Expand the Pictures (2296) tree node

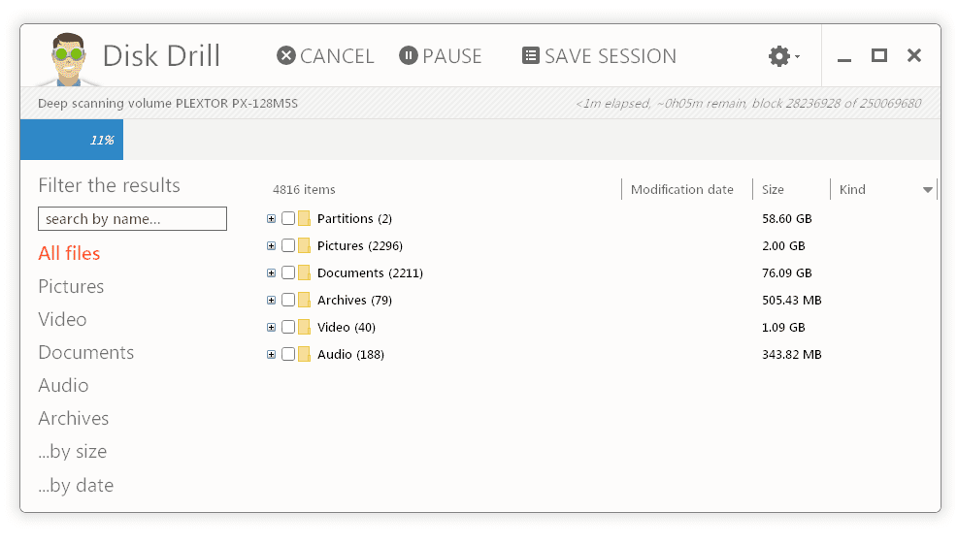271,245
